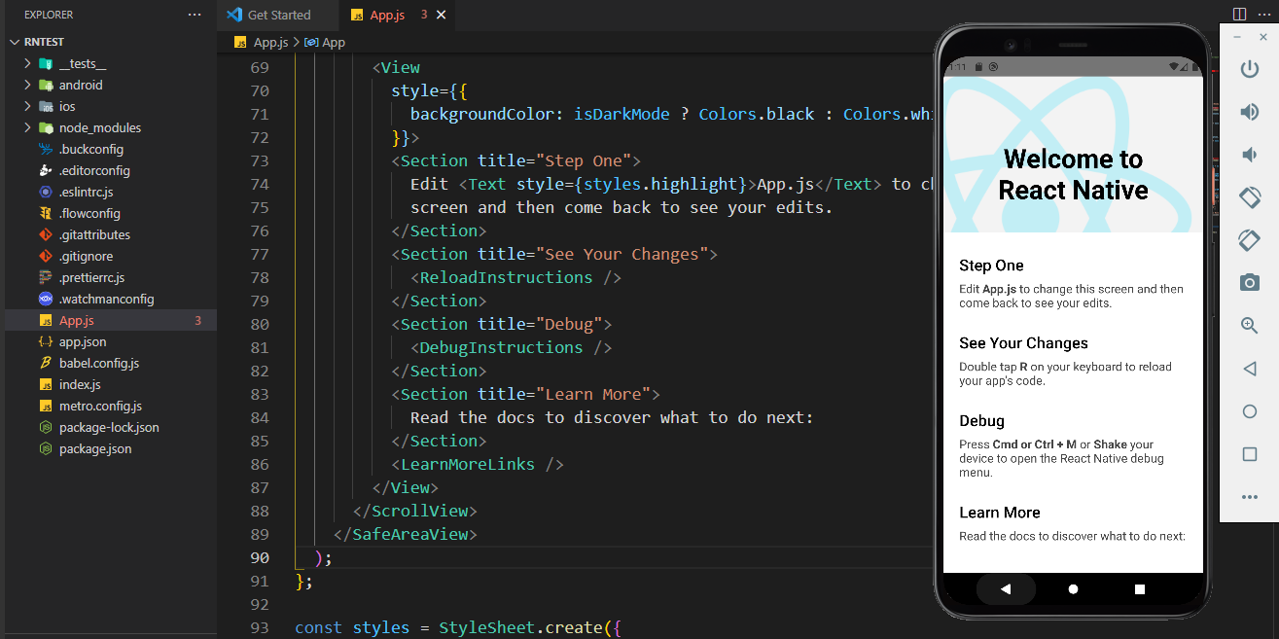
Task: Expand the android folder
Action: [x=28, y=85]
